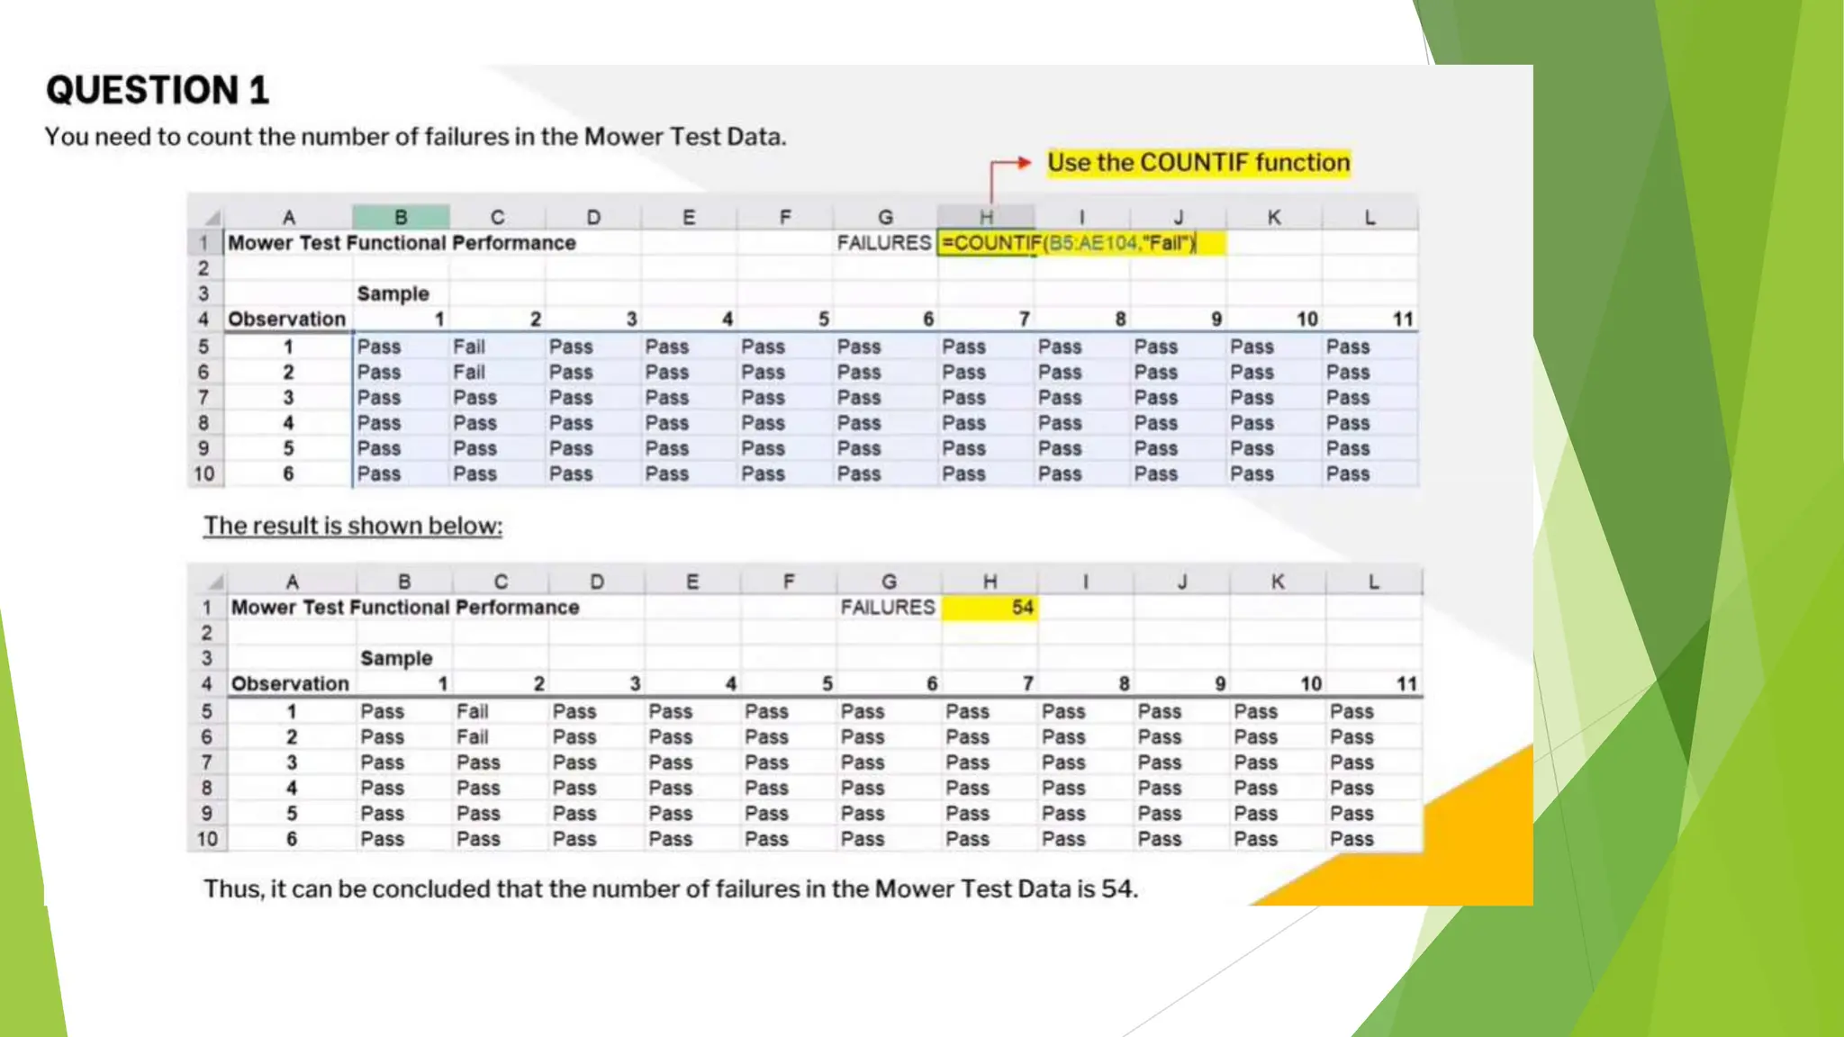
Task: Select column L header in the bottom spreadsheet
Action: [1373, 582]
